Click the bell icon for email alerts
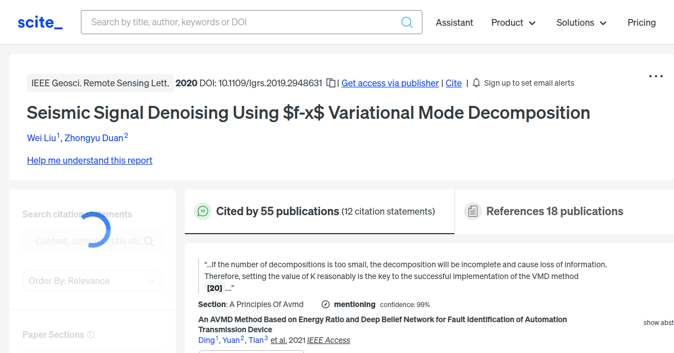The width and height of the screenshot is (674, 353). point(476,83)
